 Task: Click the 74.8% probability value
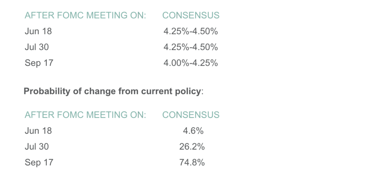coord(192,162)
